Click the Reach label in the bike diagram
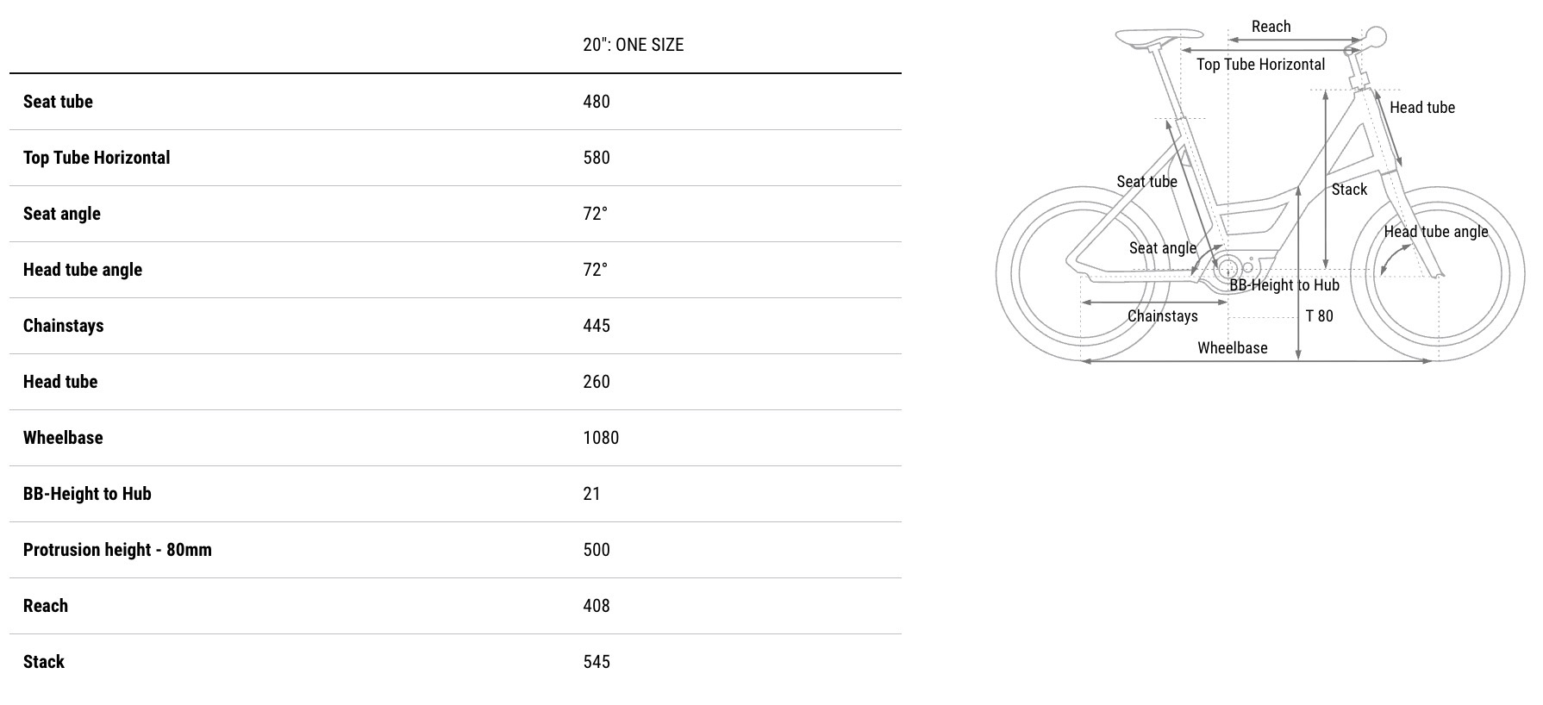 pyautogui.click(x=1271, y=27)
